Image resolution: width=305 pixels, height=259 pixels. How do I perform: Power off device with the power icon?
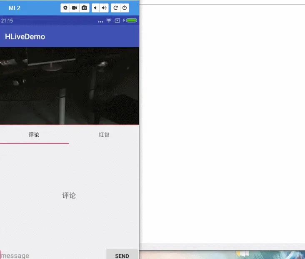(125, 8)
